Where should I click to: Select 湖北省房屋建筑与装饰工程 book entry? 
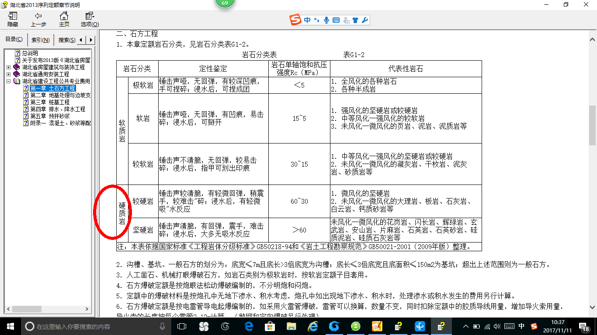click(x=53, y=67)
